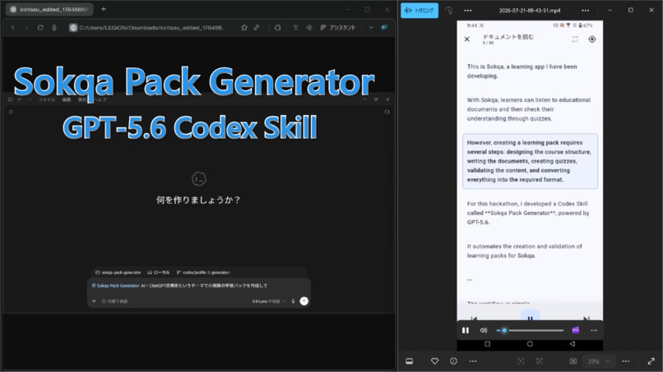Toggle the repeat icon in the document reader
This screenshot has width=663, height=372.
pos(575,39)
